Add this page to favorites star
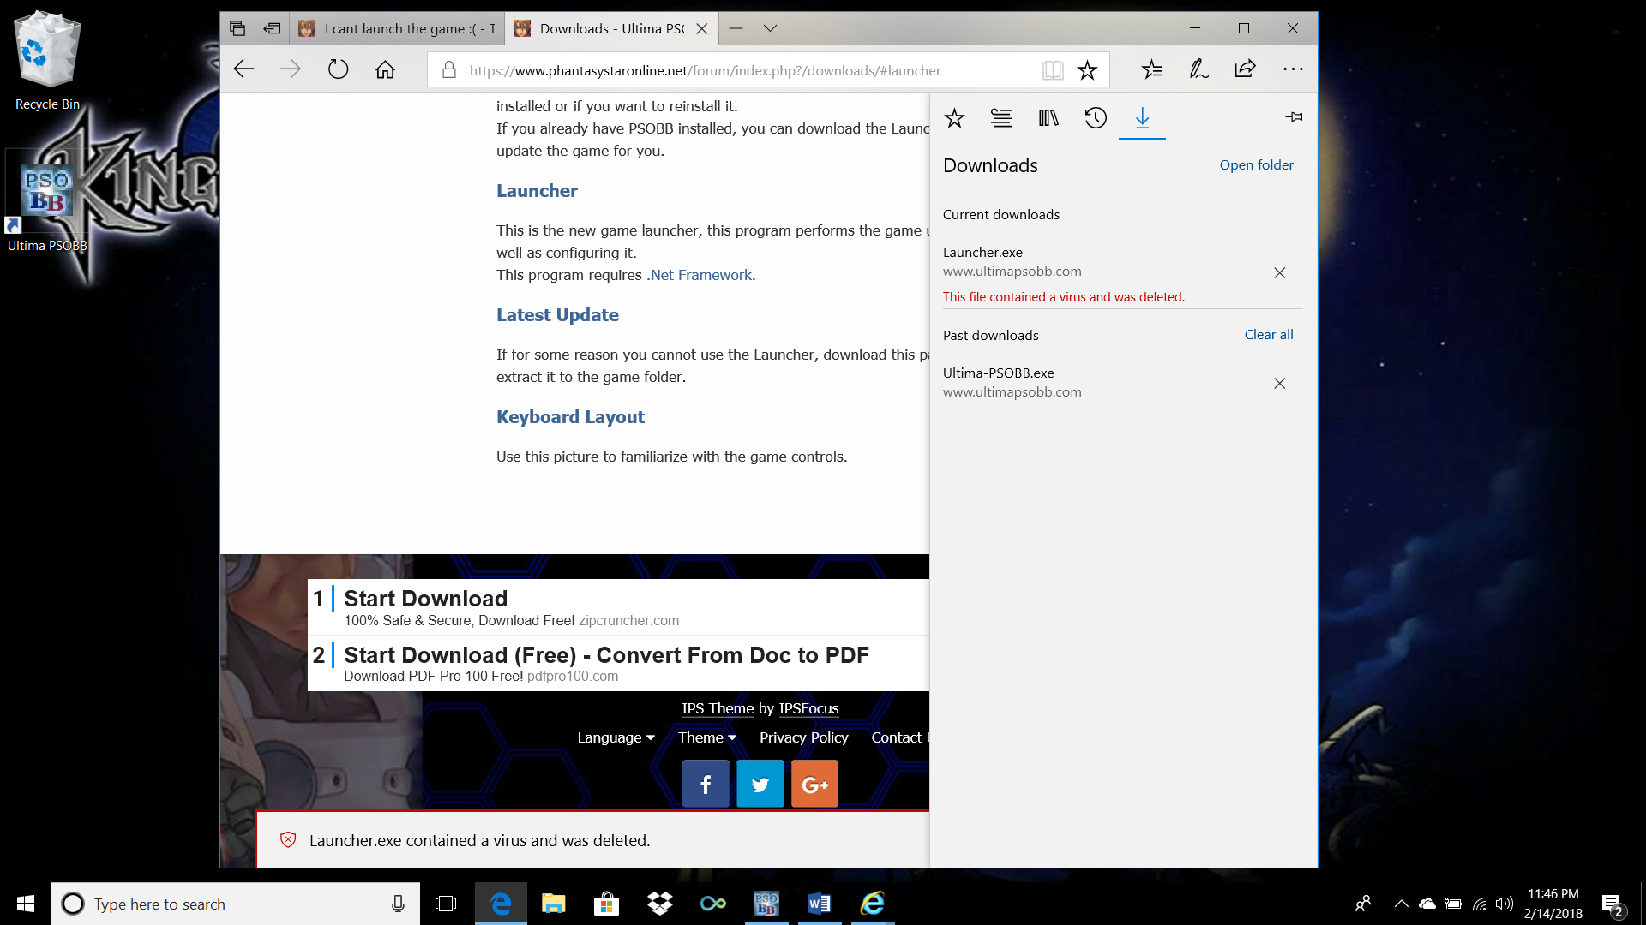 1087,70
